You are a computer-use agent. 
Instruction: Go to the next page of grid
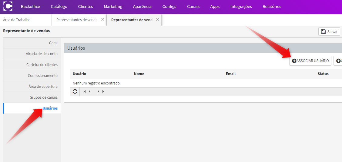(99, 91)
